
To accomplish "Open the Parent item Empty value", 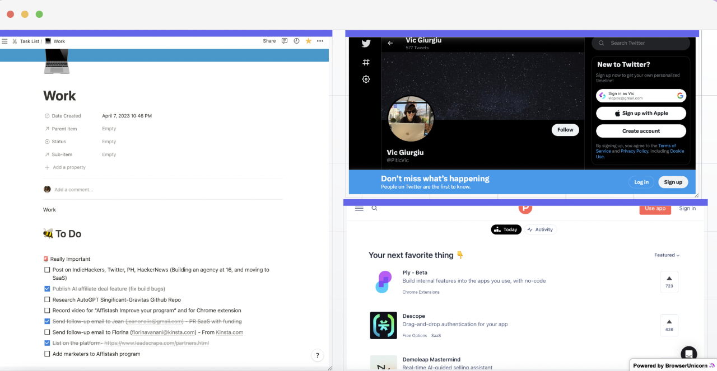I will 109,129.
